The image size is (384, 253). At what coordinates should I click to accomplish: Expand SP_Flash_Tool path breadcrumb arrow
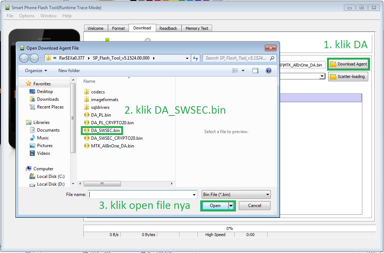[154, 58]
